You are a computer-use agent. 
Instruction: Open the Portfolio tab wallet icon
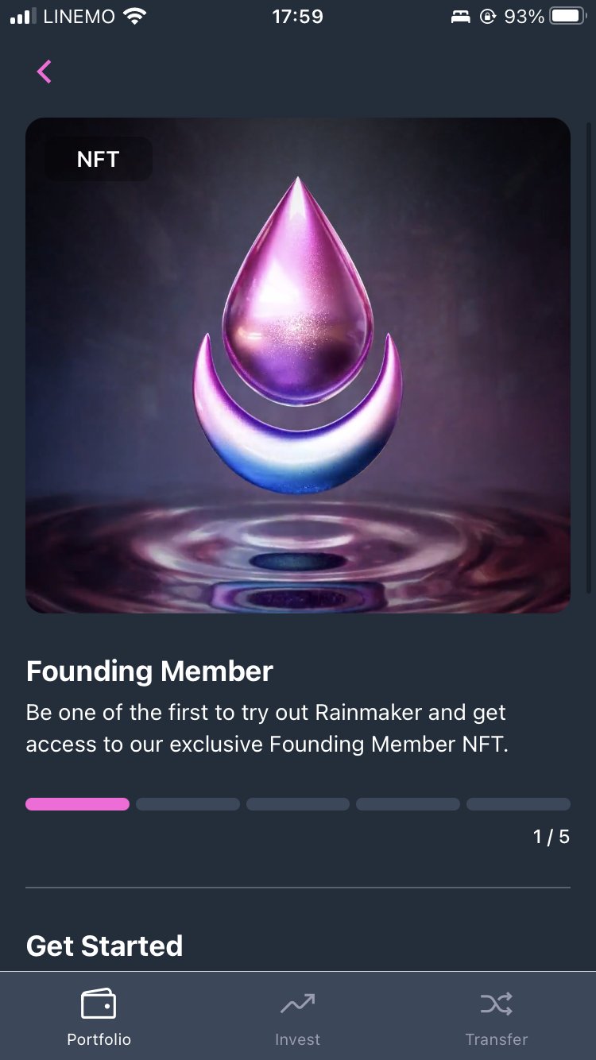click(99, 1004)
